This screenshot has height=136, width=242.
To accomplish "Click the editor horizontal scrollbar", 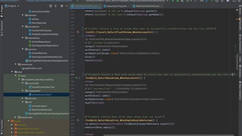I will pos(169,135).
